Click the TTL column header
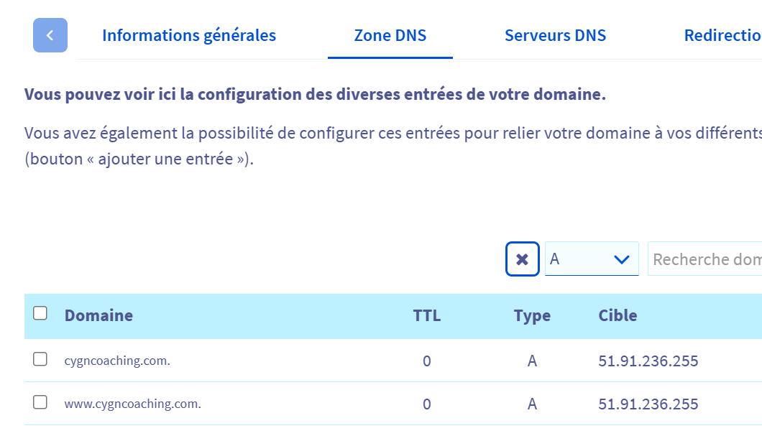The height and width of the screenshot is (436, 762). 427,315
